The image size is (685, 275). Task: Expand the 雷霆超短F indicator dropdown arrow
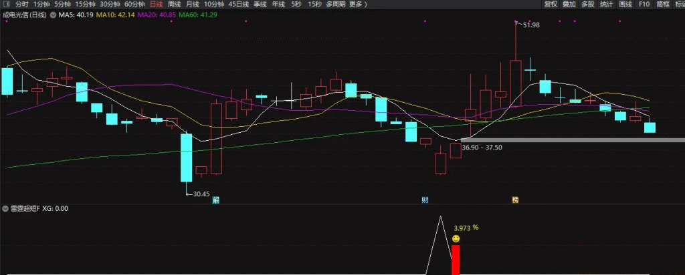click(x=5, y=208)
